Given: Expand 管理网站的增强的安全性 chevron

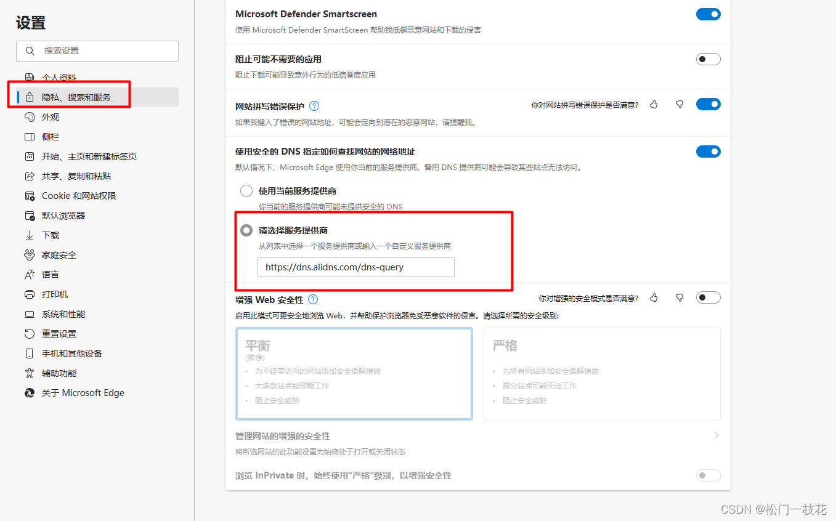Looking at the screenshot, I should [716, 435].
